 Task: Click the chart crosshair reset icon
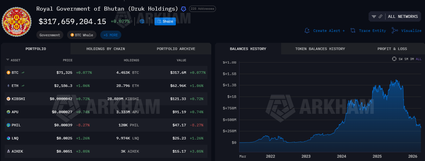click(x=394, y=59)
